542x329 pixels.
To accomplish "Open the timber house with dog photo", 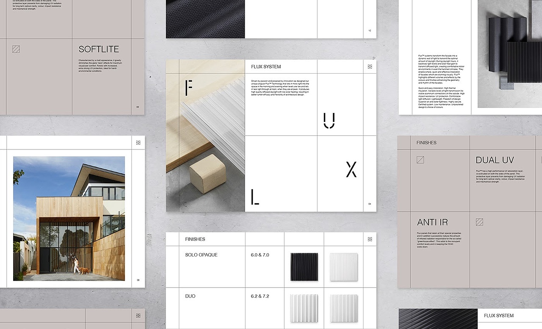I will [69, 218].
